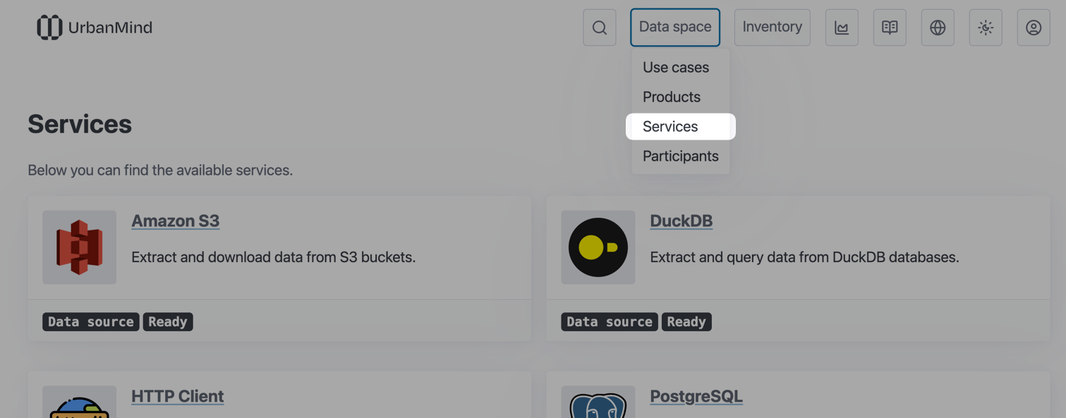The image size is (1066, 418).
Task: Open the user account profile icon
Action: tap(1034, 27)
